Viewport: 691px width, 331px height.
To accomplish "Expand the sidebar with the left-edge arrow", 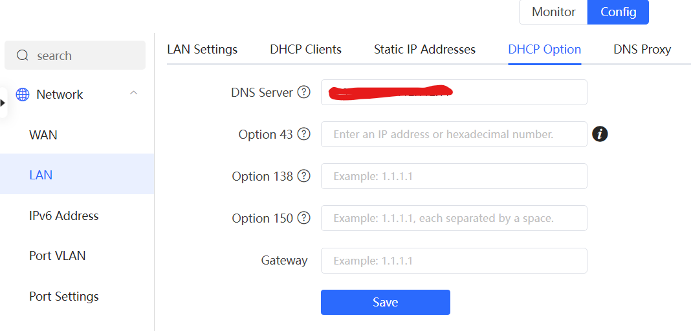I will (3, 103).
